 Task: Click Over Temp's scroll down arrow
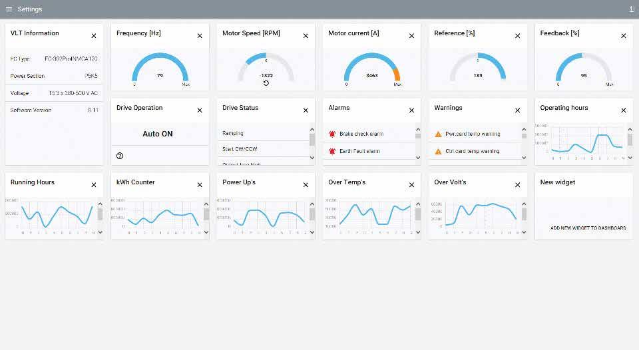(418, 232)
